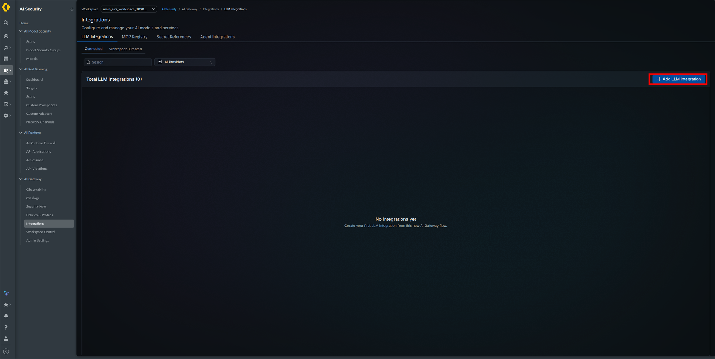Select the highlighted AI Security rail icon

point(6,70)
